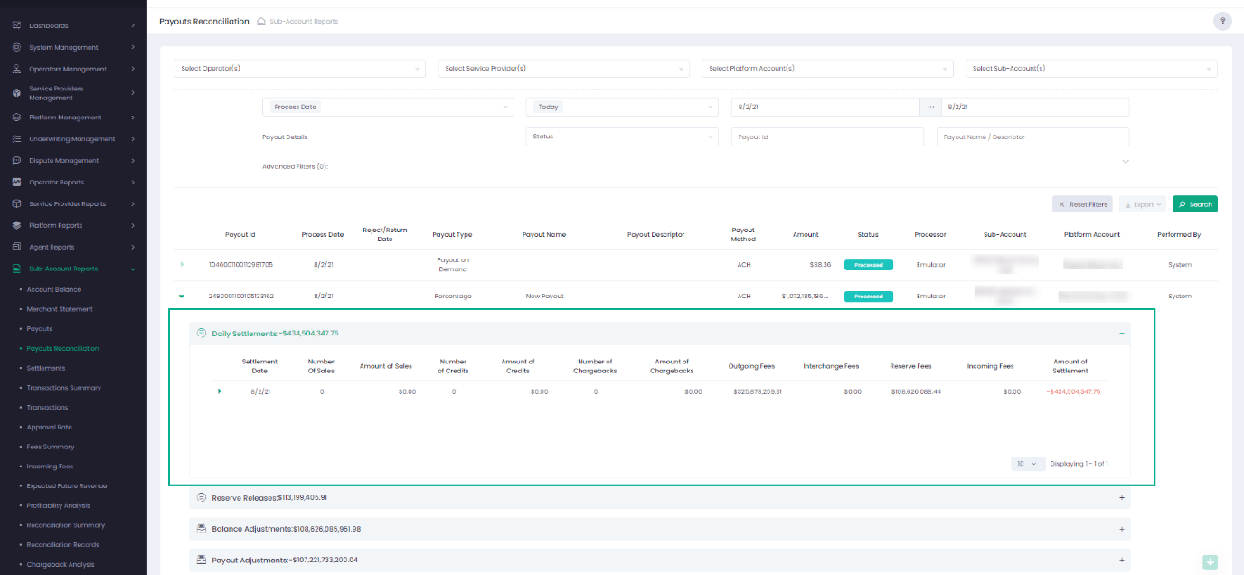Viewport: 1244px width, 575px height.
Task: Expand the Reserve Releases section
Action: [1122, 497]
